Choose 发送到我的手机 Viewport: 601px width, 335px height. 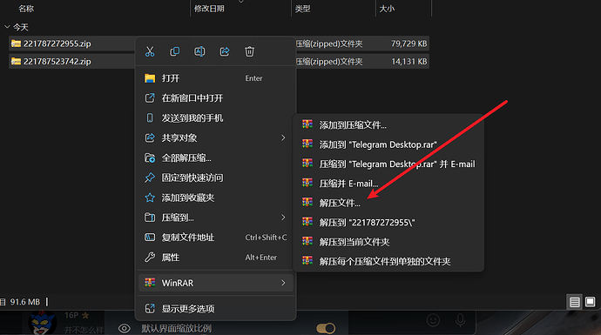pos(216,118)
